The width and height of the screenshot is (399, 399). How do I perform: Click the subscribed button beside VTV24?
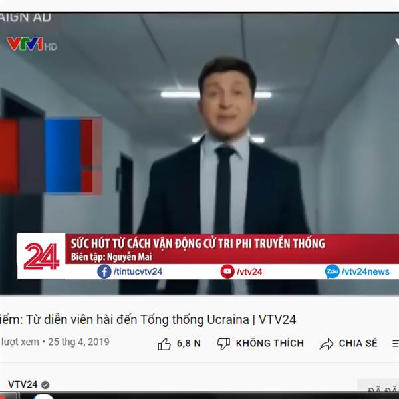point(378,388)
